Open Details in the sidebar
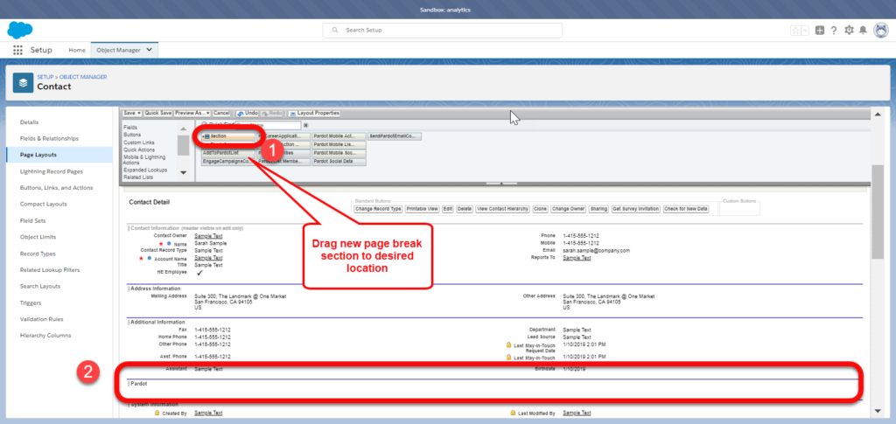The width and height of the screenshot is (896, 424). (x=29, y=122)
